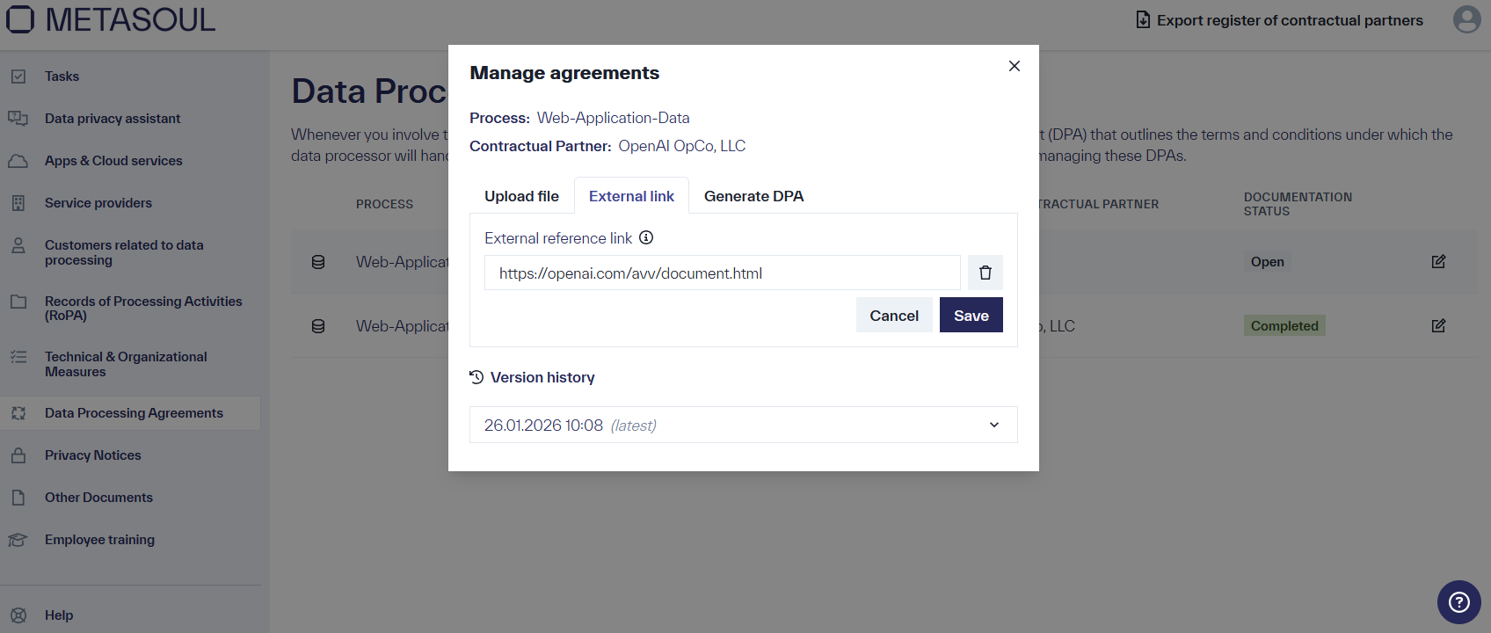
Task: Click the external reference link input field
Action: (x=722, y=273)
